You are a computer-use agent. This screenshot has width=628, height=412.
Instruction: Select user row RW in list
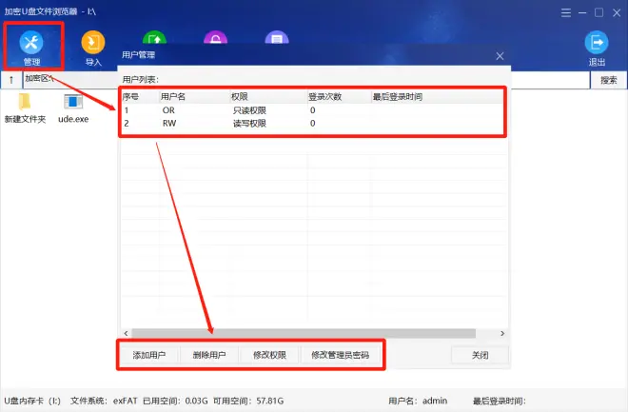tap(312, 123)
